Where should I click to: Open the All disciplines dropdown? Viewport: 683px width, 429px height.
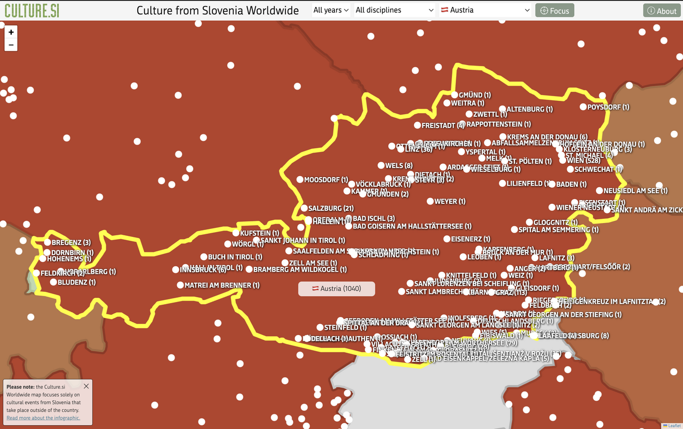395,10
